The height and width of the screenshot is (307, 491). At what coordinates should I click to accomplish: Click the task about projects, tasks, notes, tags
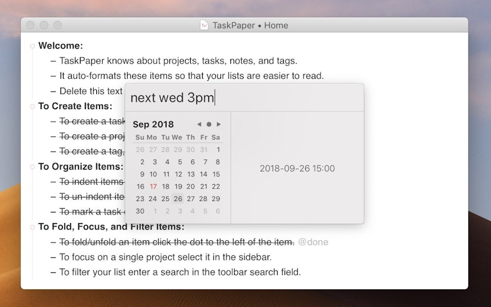[x=178, y=61]
